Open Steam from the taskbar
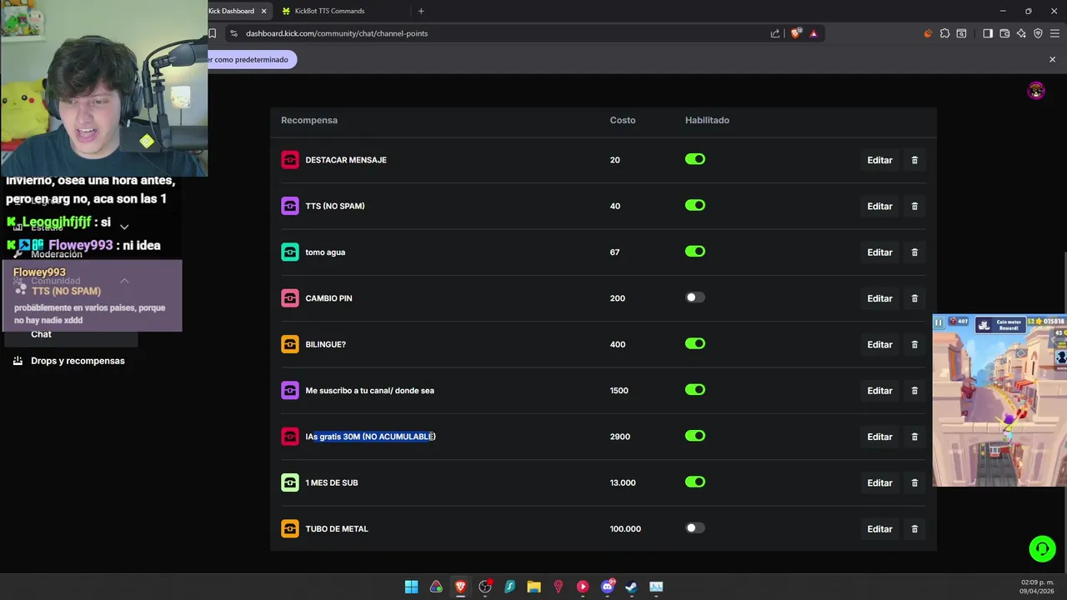The width and height of the screenshot is (1067, 600). (632, 587)
